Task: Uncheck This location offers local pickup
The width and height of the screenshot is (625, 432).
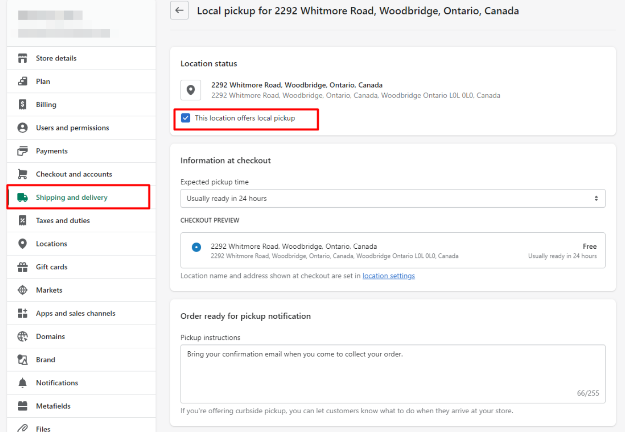Action: pos(186,118)
